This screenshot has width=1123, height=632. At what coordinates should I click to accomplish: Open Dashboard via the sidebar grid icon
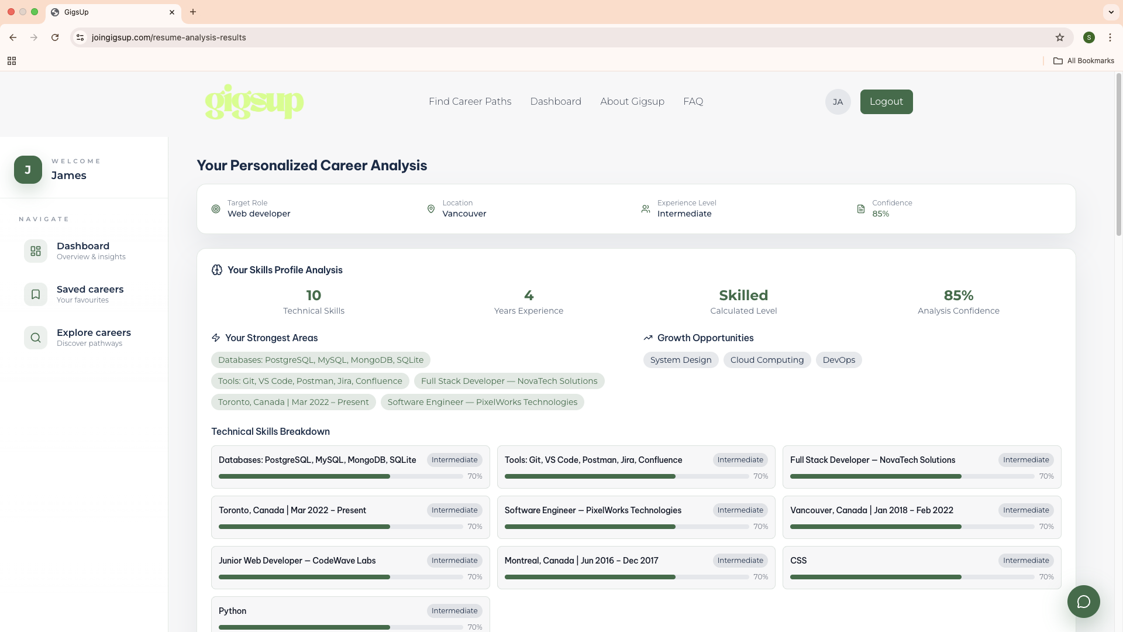pyautogui.click(x=36, y=250)
